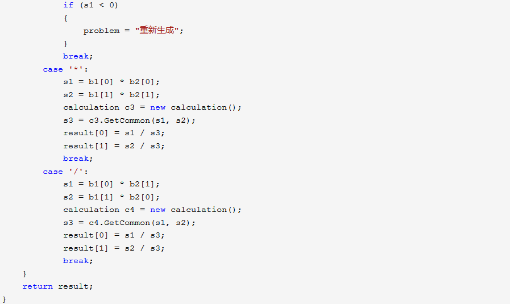Click the break statement just above case '/'

tap(78, 159)
